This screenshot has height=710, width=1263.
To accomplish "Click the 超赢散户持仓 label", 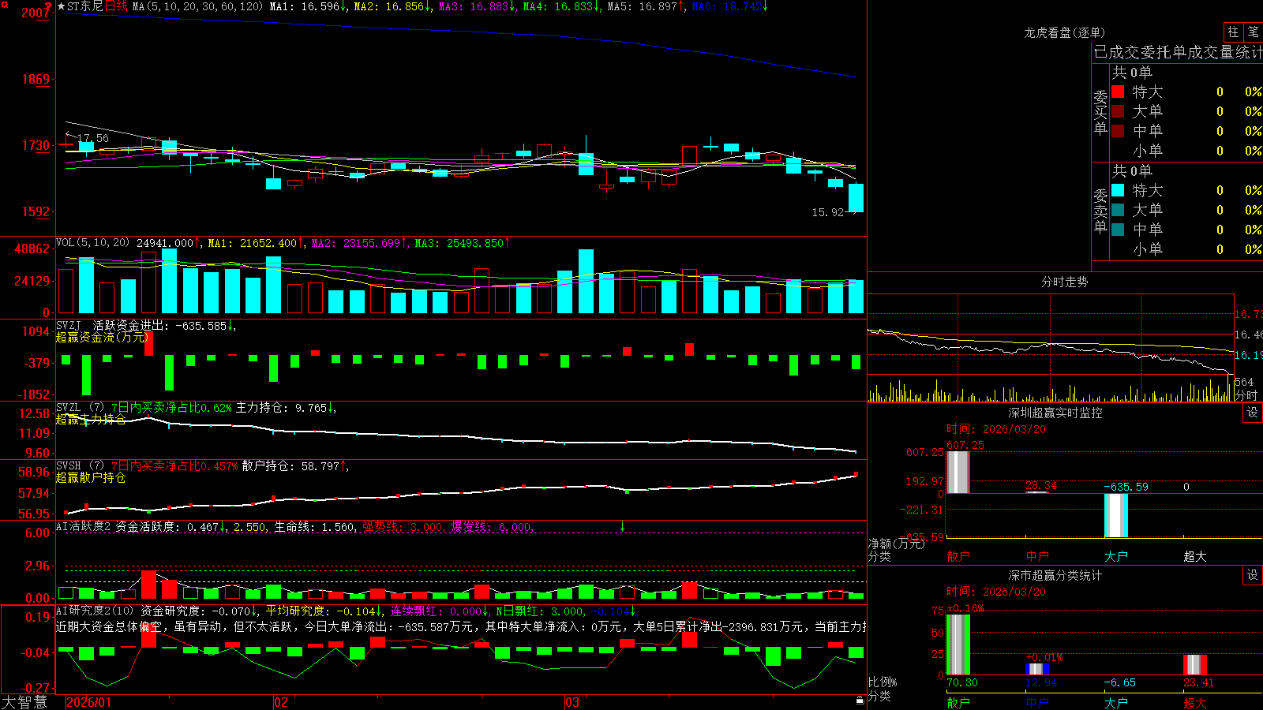I will coord(91,477).
